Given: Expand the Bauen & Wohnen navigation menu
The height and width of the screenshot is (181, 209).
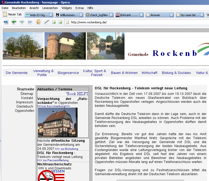Looking at the screenshot, I should click(x=124, y=73).
